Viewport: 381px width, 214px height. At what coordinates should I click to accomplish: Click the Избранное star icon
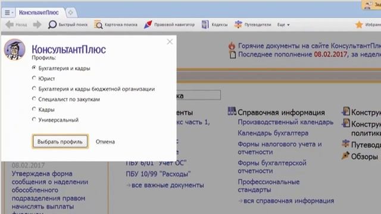(359, 24)
